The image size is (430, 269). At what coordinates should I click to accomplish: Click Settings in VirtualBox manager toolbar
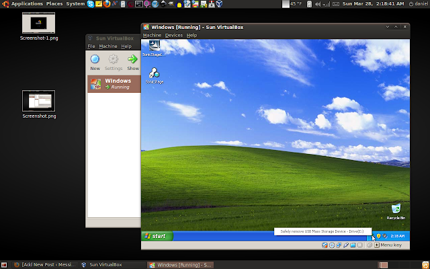click(x=114, y=63)
